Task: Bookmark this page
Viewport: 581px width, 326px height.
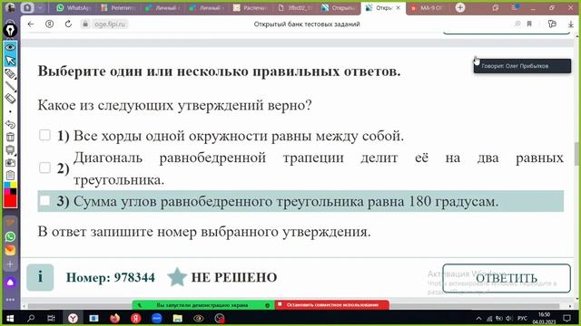Action: [x=529, y=24]
